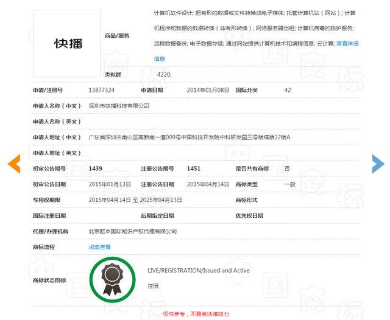The image size is (390, 320).
Task: Open the 点击查看 trademark process link
Action: click(99, 247)
